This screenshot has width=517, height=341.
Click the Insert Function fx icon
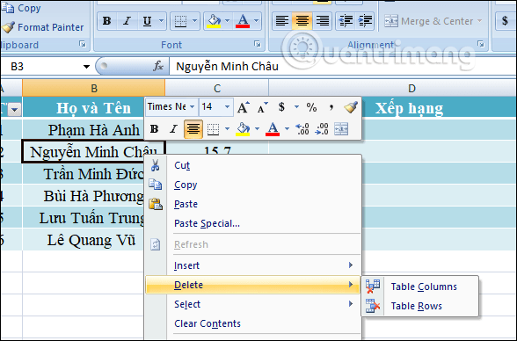(158, 66)
